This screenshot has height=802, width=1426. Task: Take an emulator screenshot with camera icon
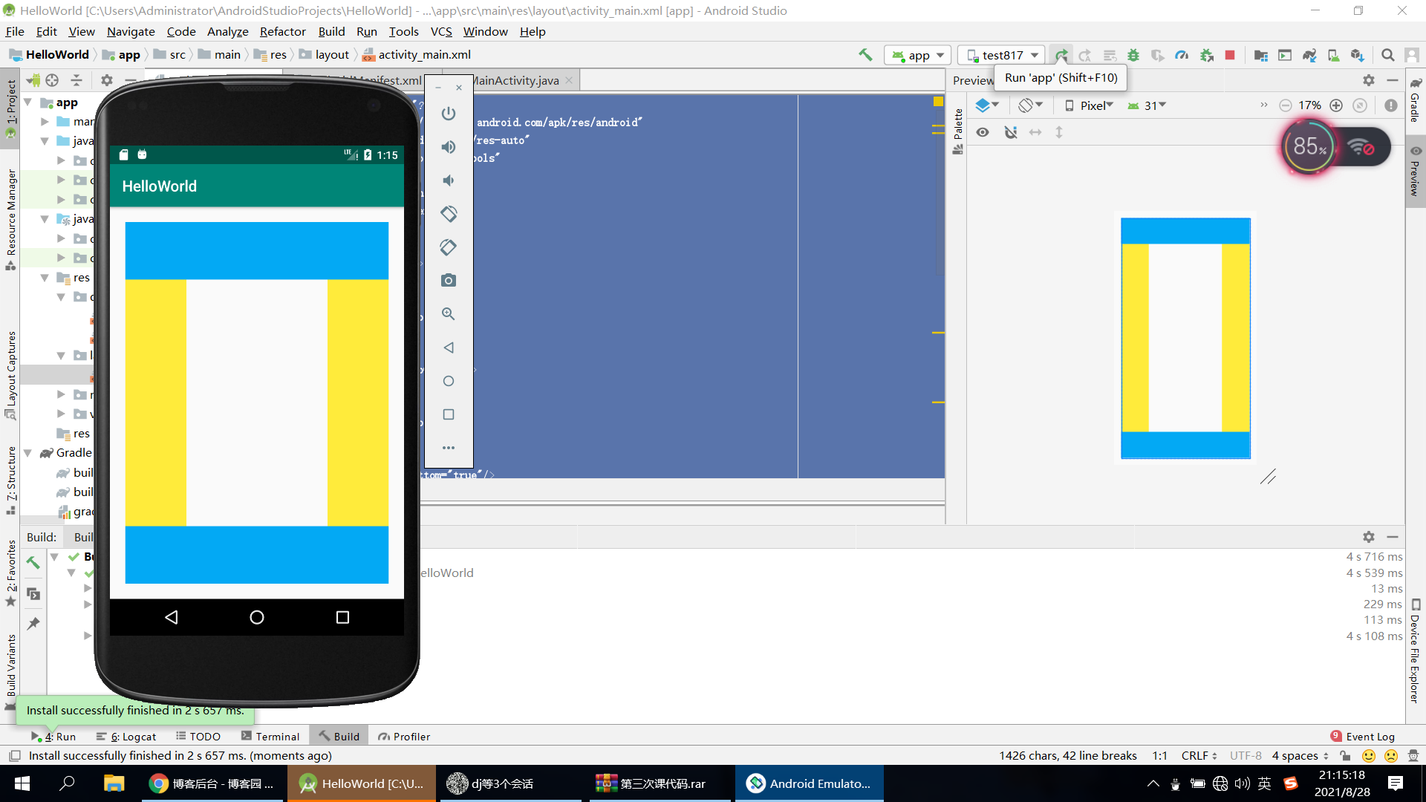click(x=448, y=280)
